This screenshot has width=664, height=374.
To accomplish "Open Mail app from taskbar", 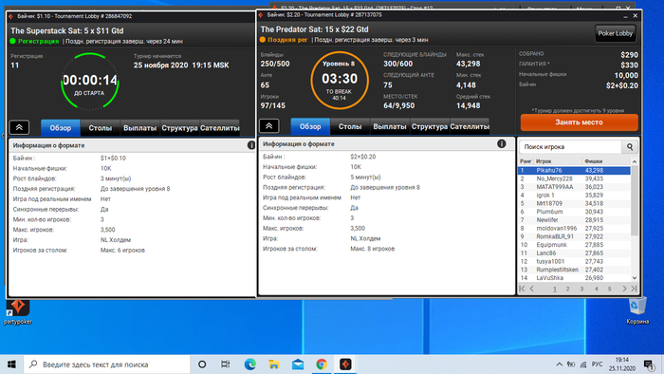I will tap(298, 365).
